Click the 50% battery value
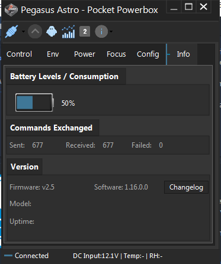 tap(68, 103)
